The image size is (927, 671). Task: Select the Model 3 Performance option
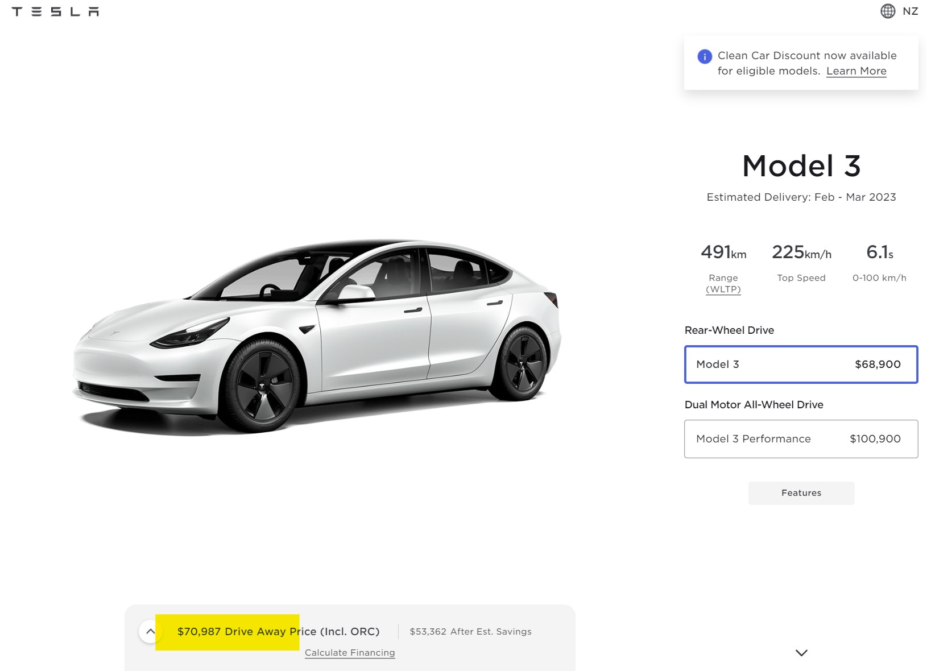click(801, 439)
